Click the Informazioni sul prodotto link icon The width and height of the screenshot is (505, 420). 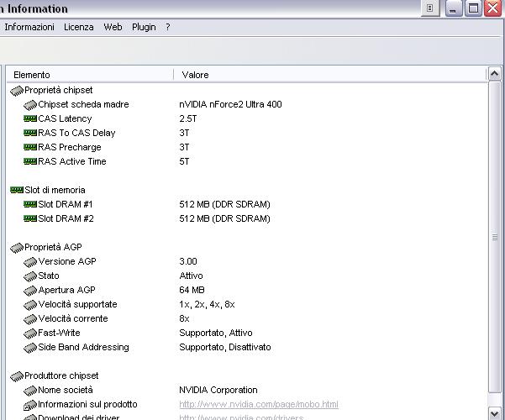(30, 405)
